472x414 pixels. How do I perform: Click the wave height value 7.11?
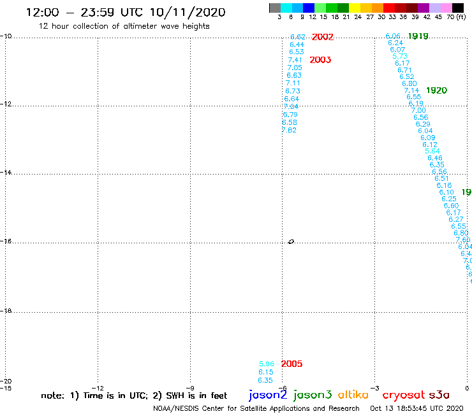coord(293,83)
